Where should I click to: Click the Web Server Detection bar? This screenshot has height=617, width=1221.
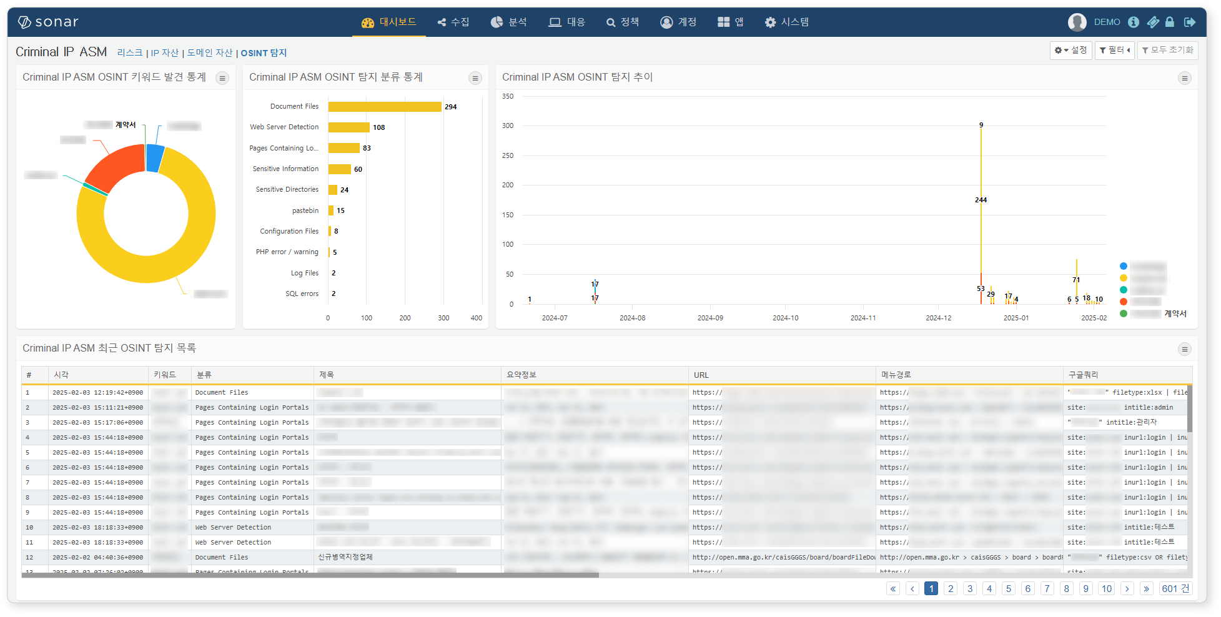pyautogui.click(x=349, y=127)
